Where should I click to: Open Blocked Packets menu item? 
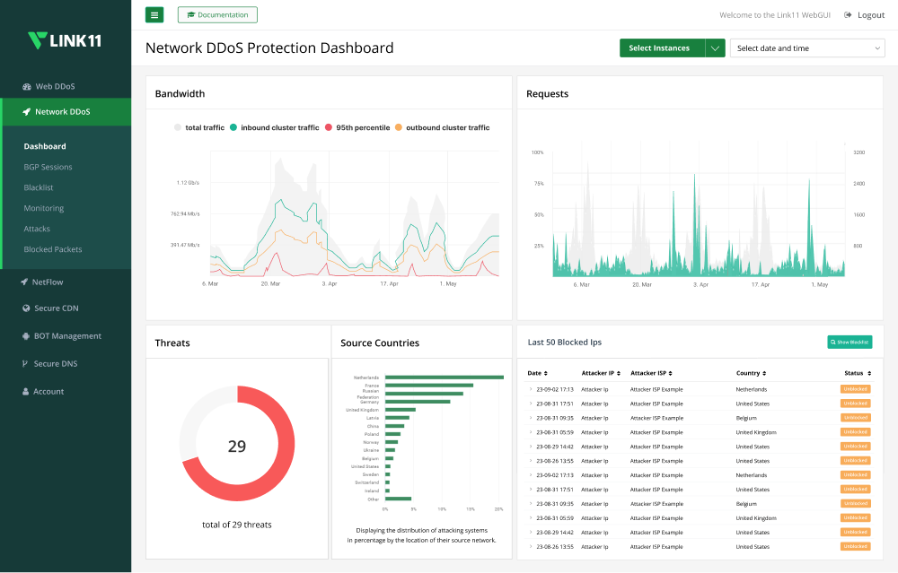pos(53,249)
